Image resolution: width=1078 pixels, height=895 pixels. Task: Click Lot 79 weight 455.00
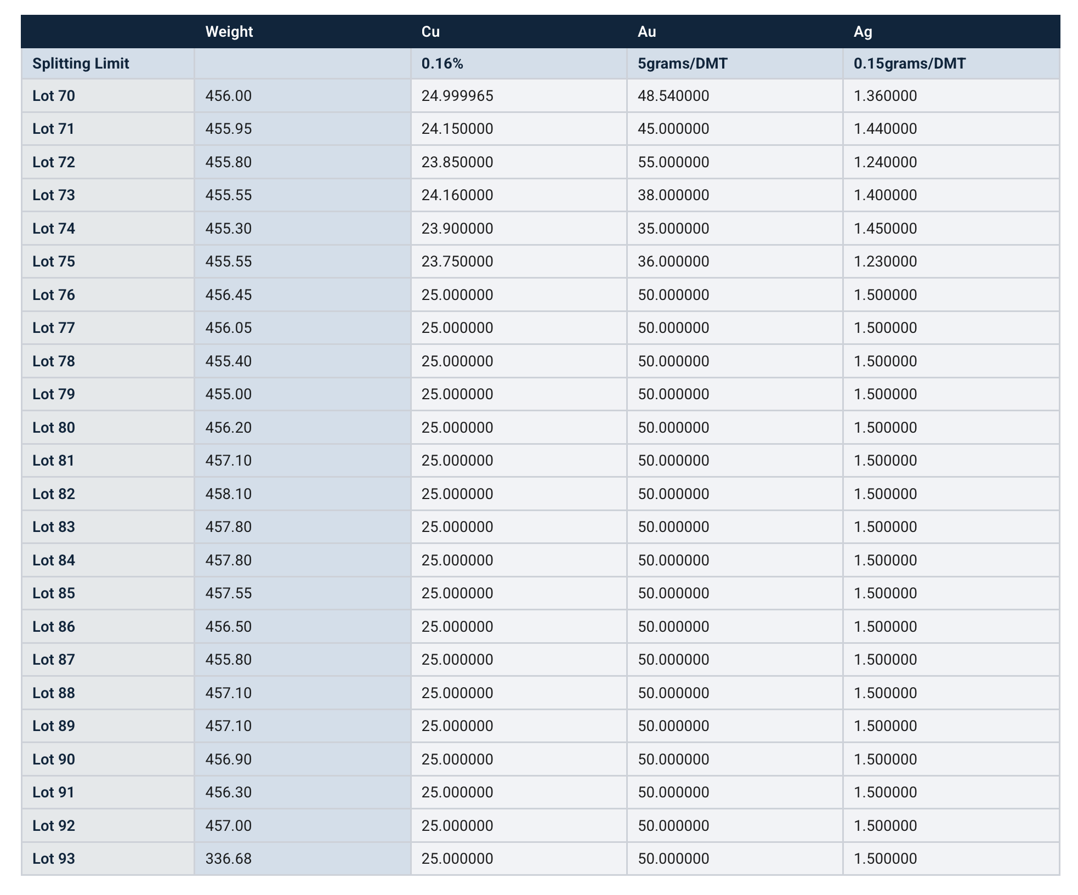tap(229, 394)
